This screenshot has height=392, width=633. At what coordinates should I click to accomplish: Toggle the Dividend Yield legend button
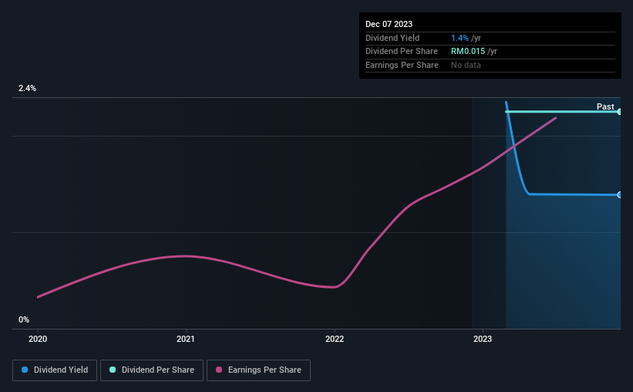pos(55,370)
